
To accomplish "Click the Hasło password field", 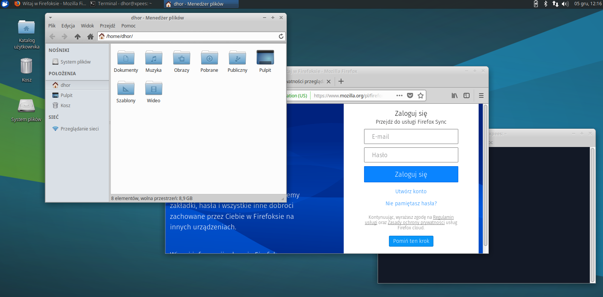I will tap(411, 155).
